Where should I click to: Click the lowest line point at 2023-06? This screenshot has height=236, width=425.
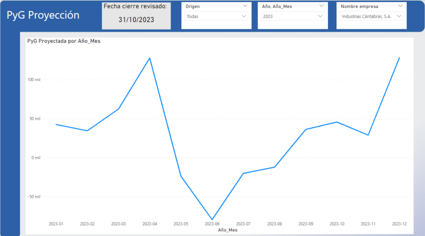[212, 219]
